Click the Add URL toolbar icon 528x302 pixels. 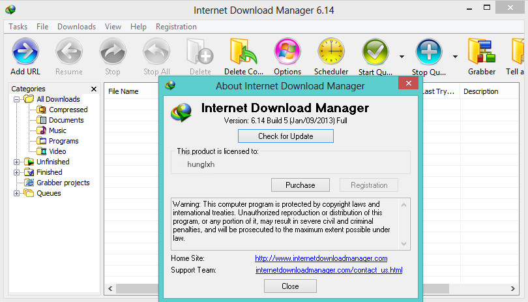click(25, 52)
